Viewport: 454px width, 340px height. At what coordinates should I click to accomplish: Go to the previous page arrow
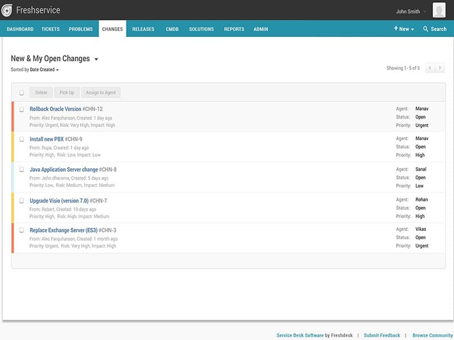pyautogui.click(x=430, y=68)
